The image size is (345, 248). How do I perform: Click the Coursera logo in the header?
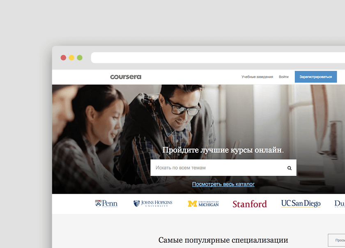tap(126, 77)
